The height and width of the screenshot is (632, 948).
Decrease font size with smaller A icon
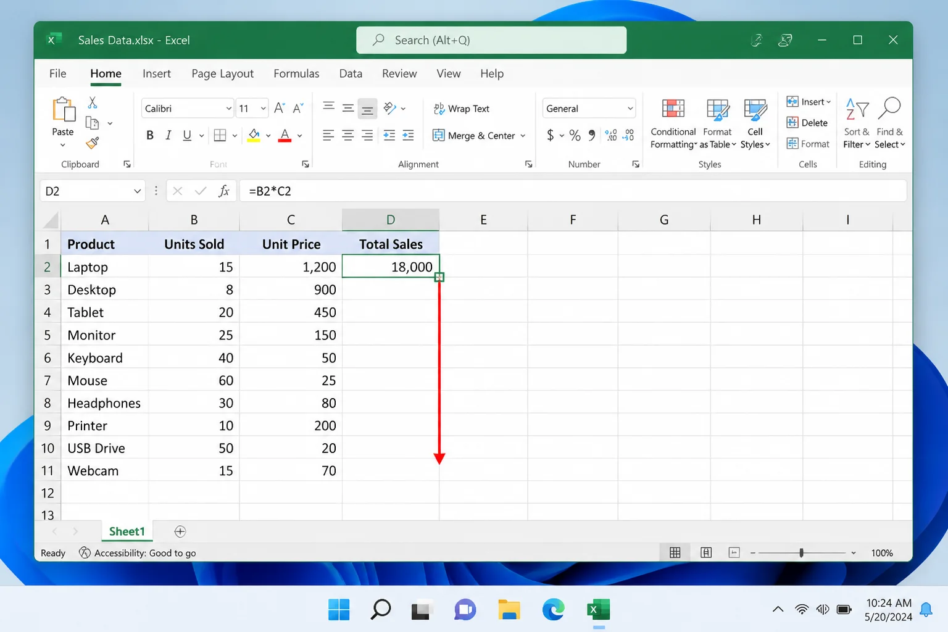(x=298, y=108)
